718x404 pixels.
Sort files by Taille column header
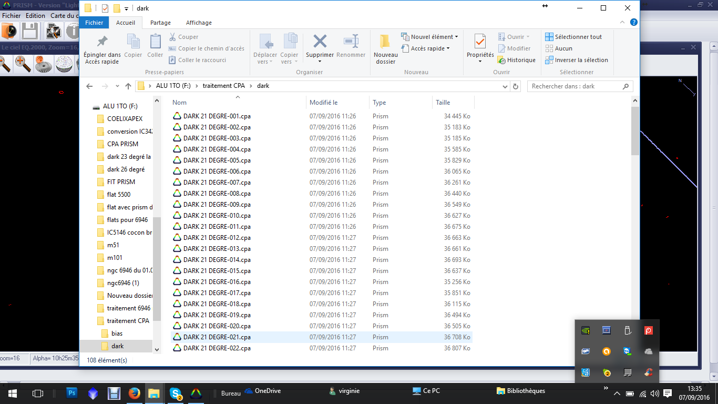point(443,103)
